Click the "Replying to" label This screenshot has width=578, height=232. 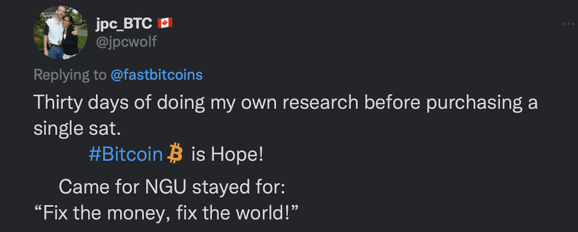(x=70, y=75)
